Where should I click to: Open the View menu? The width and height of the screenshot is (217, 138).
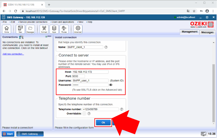pyautogui.click(x=80, y=22)
